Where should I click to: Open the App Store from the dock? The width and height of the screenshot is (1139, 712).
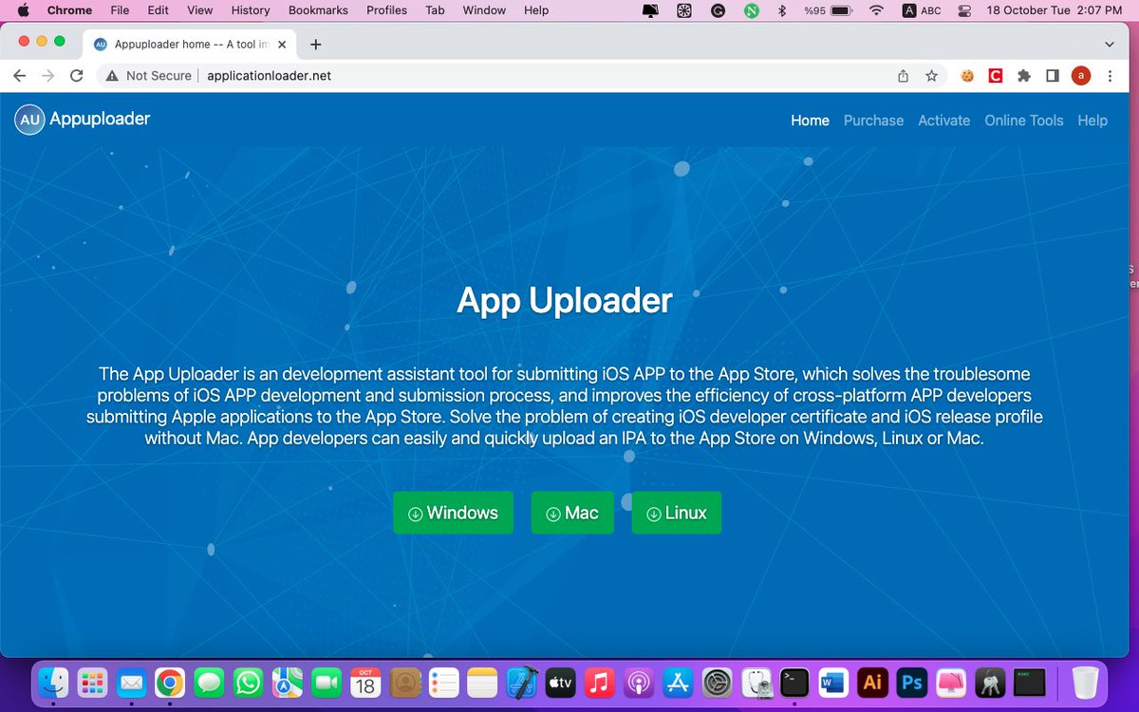678,682
